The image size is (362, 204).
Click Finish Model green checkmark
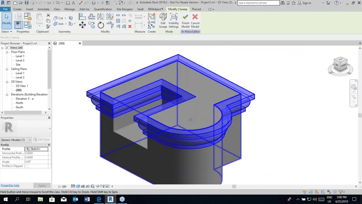tap(185, 21)
